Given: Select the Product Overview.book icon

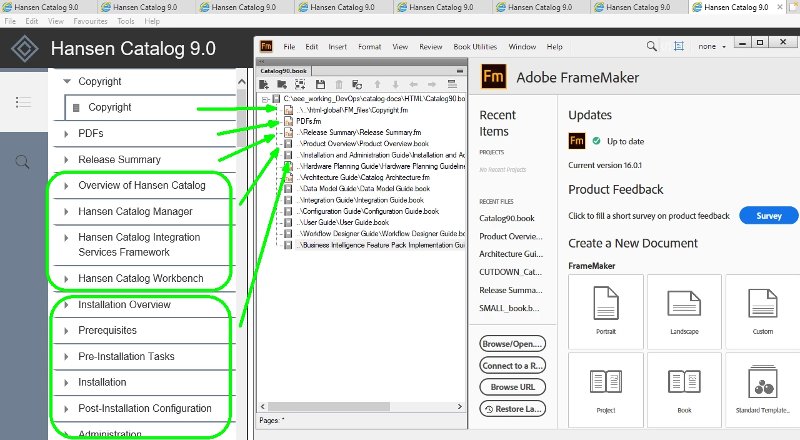Looking at the screenshot, I should [x=288, y=144].
